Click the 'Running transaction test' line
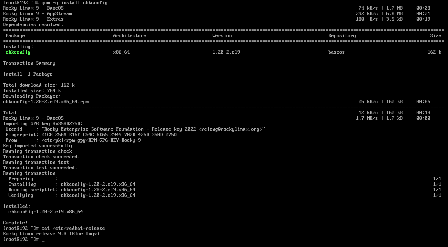Screen dimensions: 448x247 click(36, 162)
